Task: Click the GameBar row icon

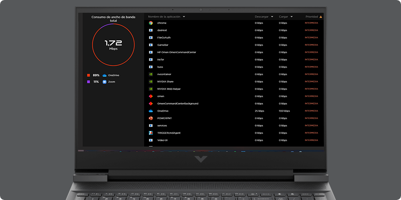Action: [x=151, y=45]
